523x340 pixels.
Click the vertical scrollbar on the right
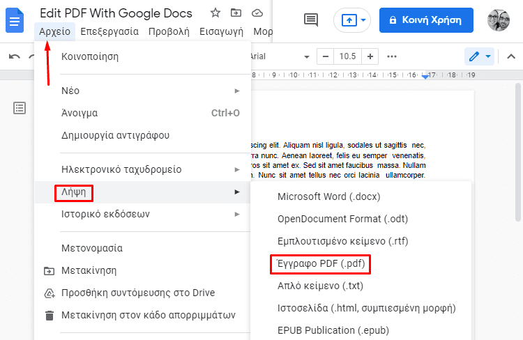(518, 152)
